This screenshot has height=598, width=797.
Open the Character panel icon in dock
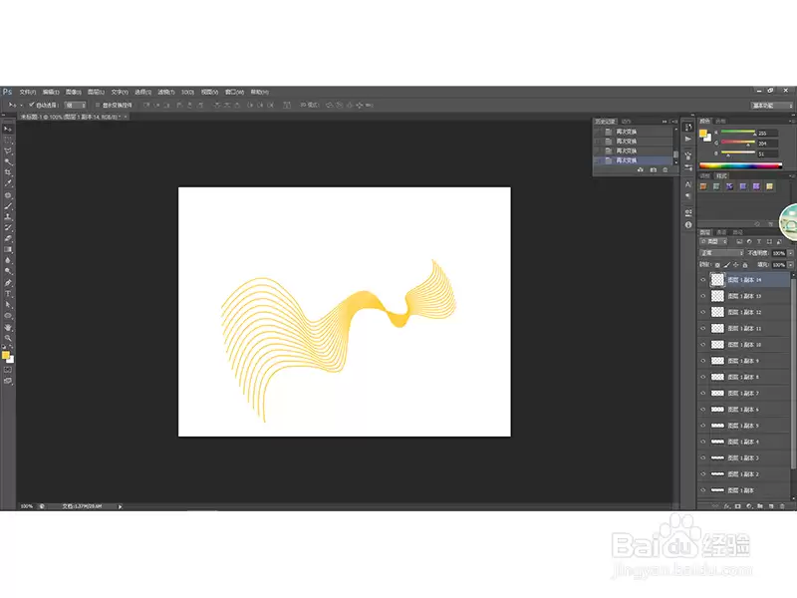(688, 184)
